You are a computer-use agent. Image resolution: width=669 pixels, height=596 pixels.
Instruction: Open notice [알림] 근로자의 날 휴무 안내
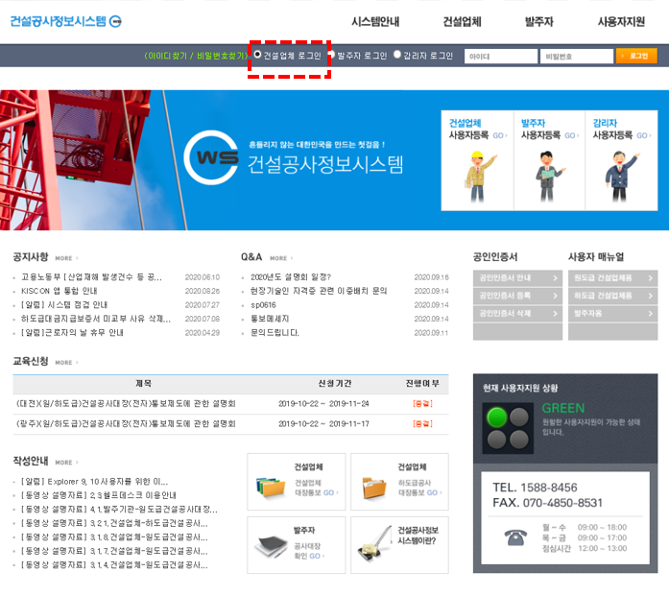pyautogui.click(x=72, y=332)
